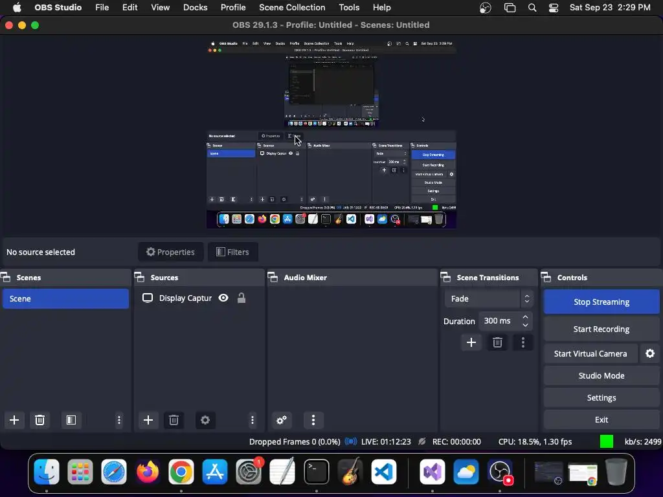Viewport: 663px width, 497px height.
Task: Click the Dropped Frames 0 (0.0%) status
Action: click(x=295, y=441)
